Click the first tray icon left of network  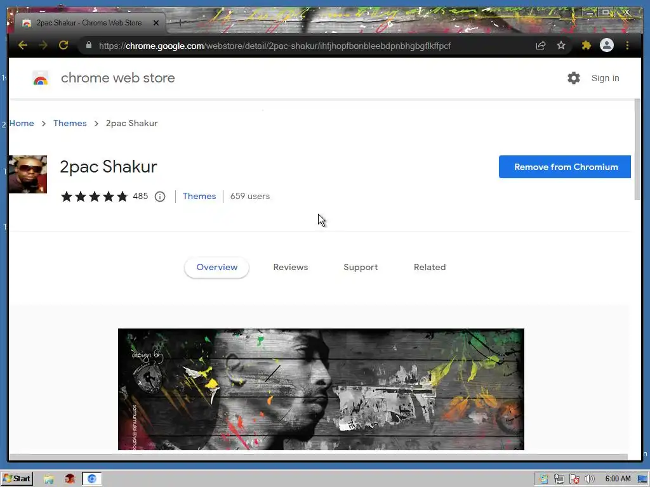[x=543, y=479]
